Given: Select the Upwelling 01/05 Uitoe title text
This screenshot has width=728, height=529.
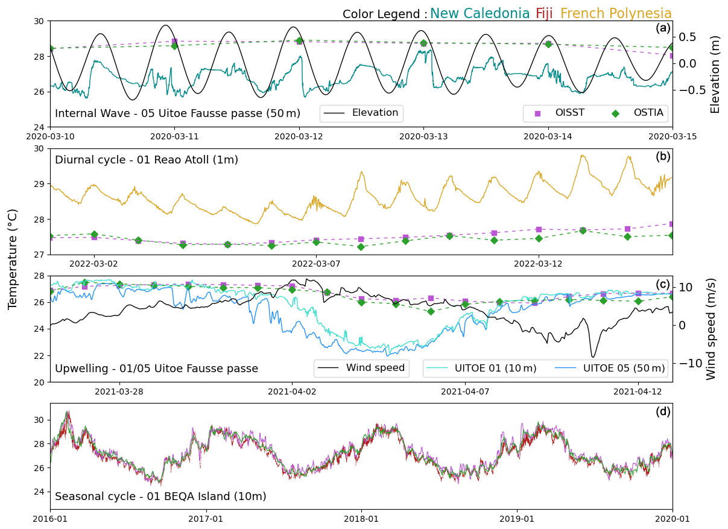Looking at the screenshot, I should pos(156,369).
